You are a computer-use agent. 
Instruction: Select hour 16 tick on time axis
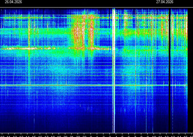(x=40, y=136)
